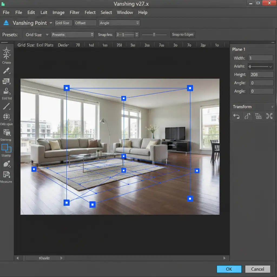
Task: Select the diagonal line tool in sidebar
Action: pyautogui.click(x=6, y=106)
